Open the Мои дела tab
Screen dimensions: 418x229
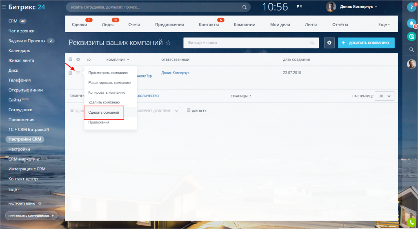pyautogui.click(x=280, y=24)
